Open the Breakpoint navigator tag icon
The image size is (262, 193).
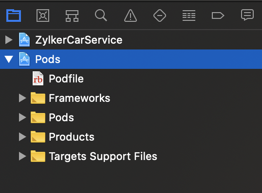point(218,16)
